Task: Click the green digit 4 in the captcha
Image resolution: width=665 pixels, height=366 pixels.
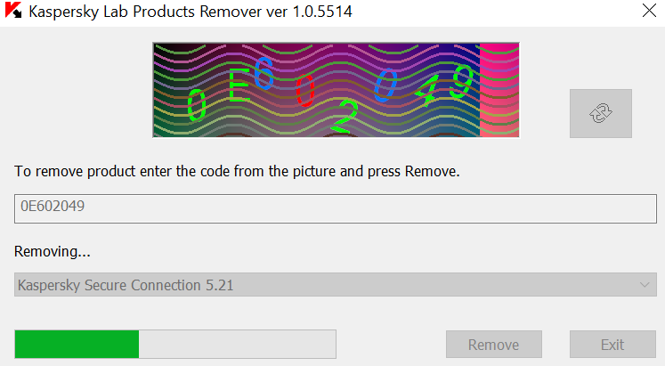Action: click(429, 91)
